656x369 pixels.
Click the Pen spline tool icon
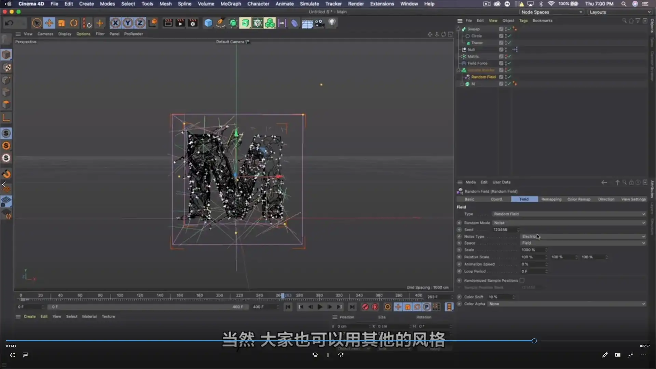220,23
